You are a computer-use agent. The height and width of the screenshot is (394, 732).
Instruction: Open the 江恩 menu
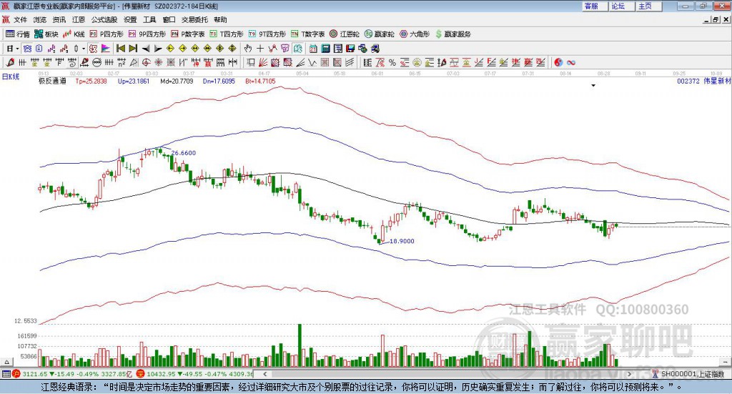[x=79, y=19]
